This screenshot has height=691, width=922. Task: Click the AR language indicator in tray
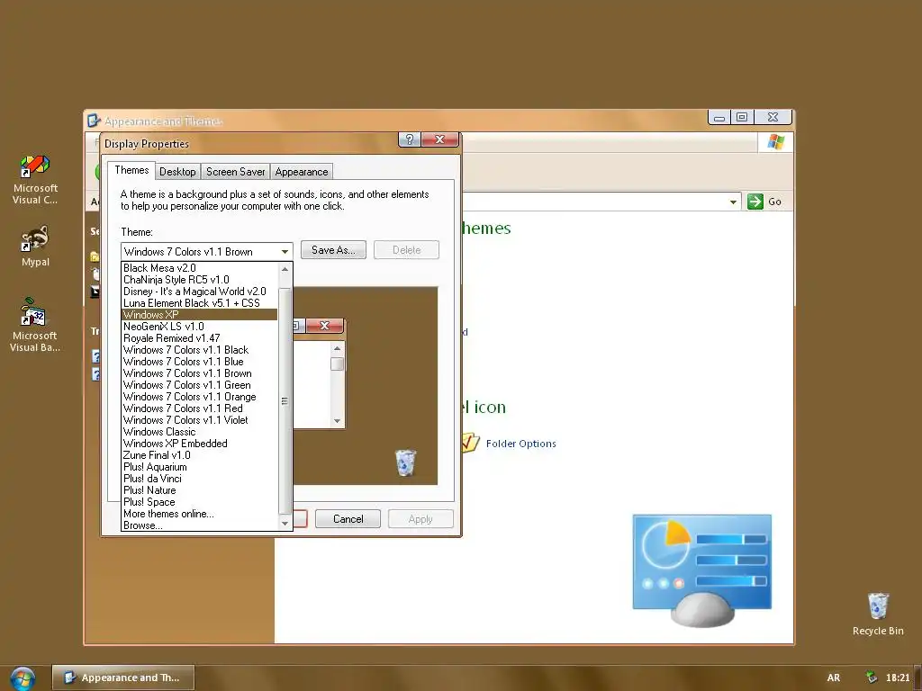point(833,678)
